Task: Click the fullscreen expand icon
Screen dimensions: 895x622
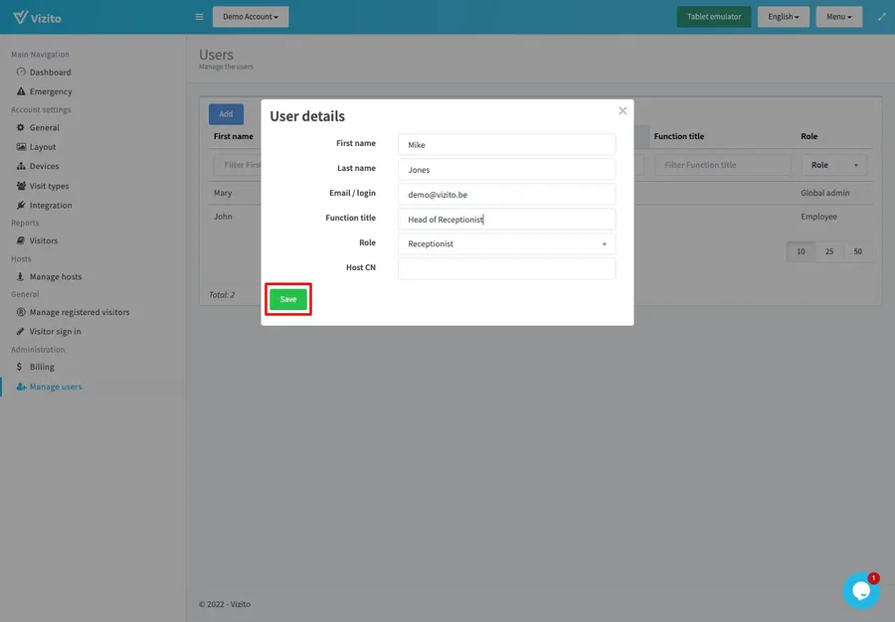Action: (x=881, y=17)
